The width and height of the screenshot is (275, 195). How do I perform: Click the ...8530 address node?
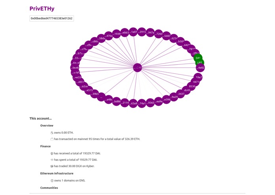191,86
